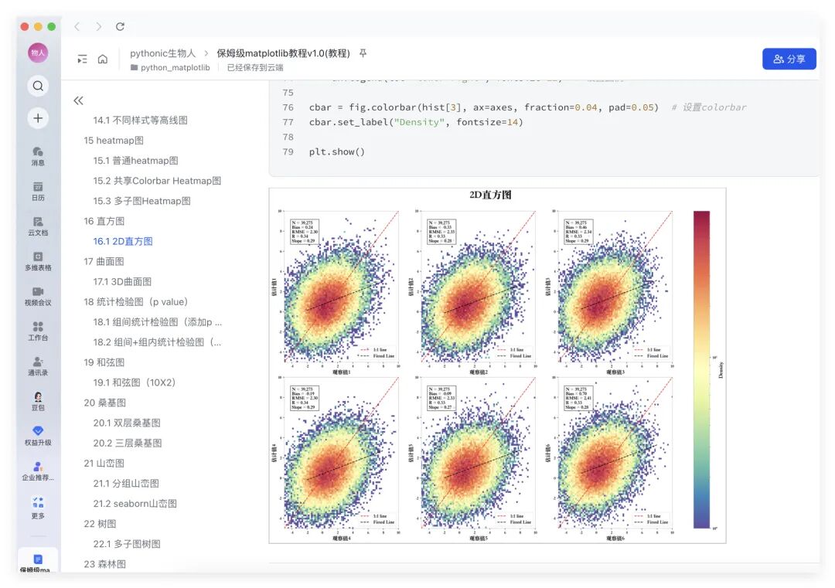The height and width of the screenshot is (588, 835).
Task: Click the 分享 share button
Action: [789, 59]
